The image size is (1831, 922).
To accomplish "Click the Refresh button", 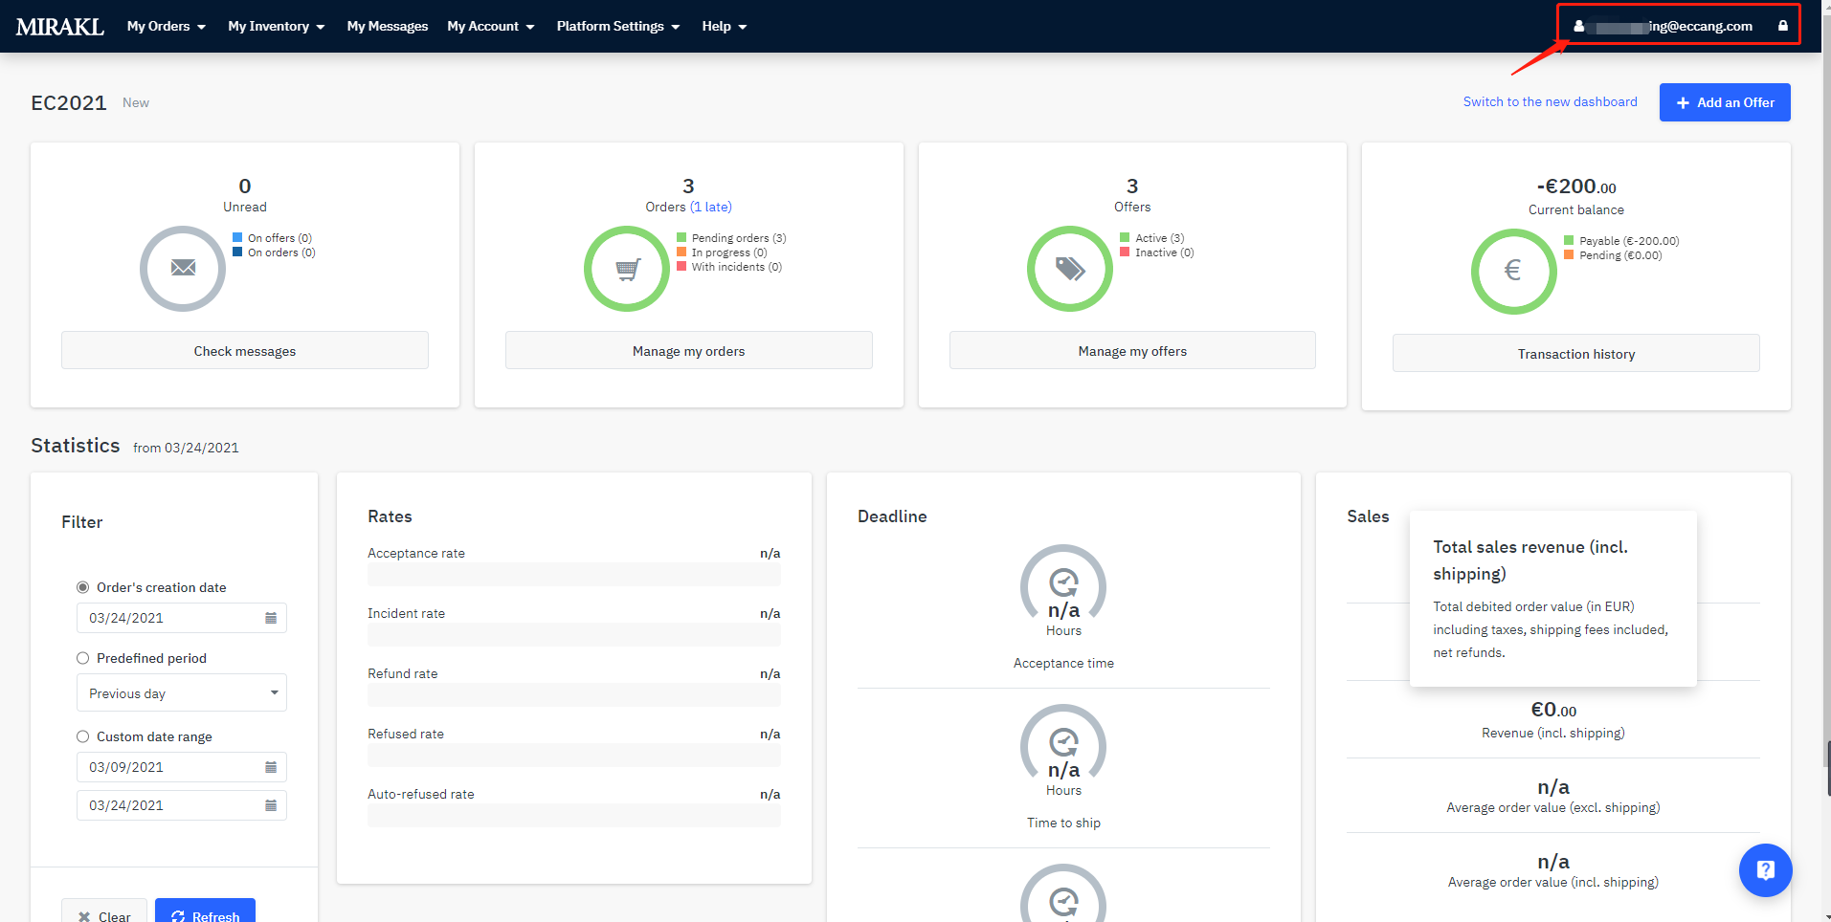I will point(205,912).
